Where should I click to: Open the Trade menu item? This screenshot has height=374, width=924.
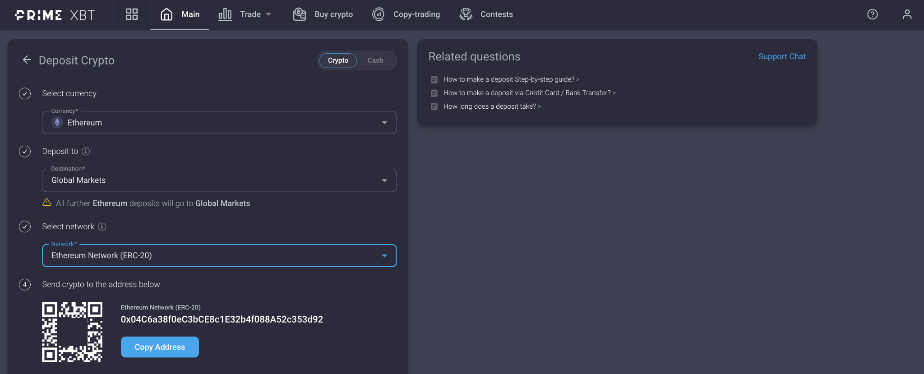tap(250, 14)
